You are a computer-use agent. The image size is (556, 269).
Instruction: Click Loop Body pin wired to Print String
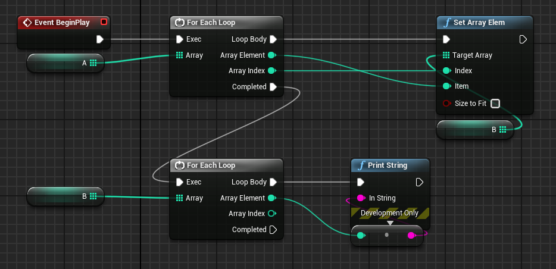pyautogui.click(x=273, y=182)
